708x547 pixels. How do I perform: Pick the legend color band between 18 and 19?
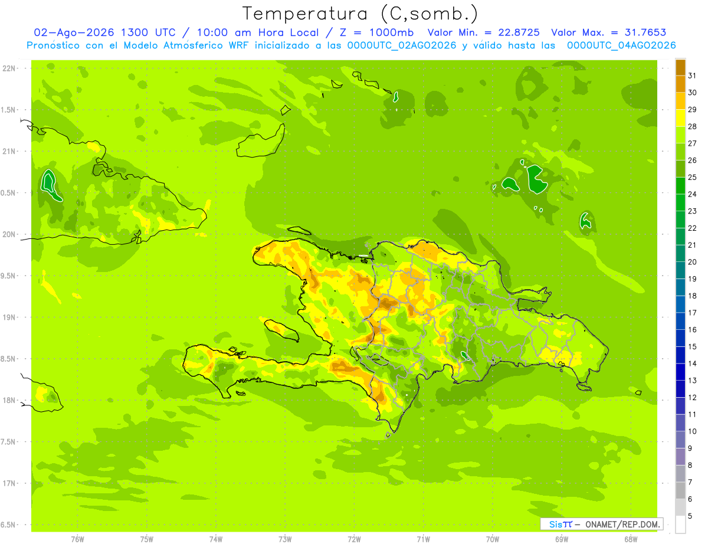(680, 287)
